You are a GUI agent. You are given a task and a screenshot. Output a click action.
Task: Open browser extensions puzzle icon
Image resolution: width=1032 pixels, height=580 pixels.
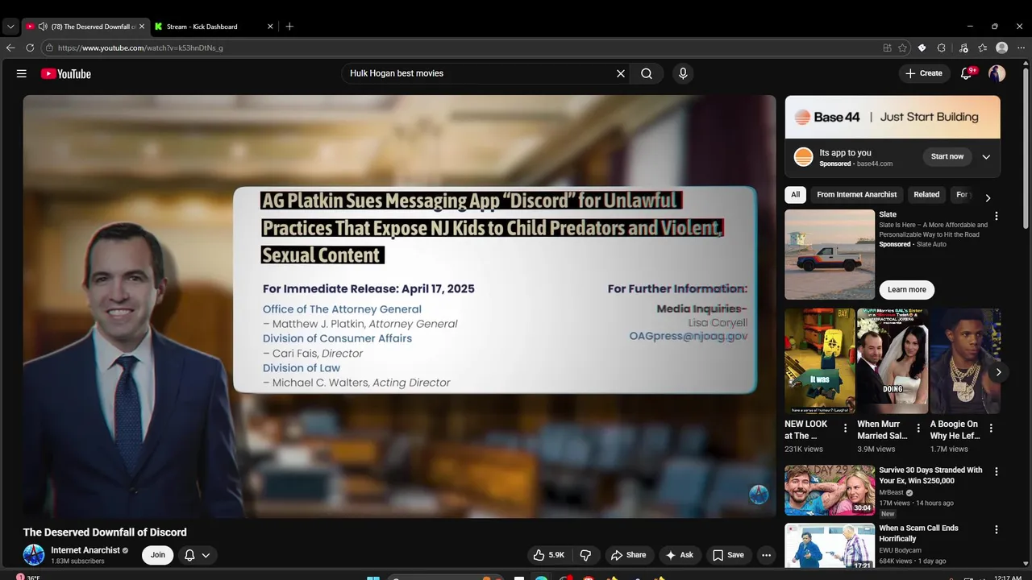942,48
